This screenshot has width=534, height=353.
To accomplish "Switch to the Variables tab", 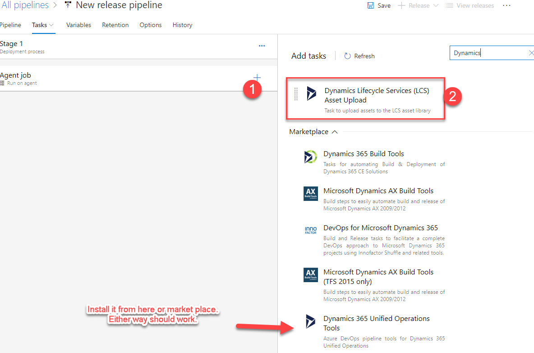I will (78, 25).
